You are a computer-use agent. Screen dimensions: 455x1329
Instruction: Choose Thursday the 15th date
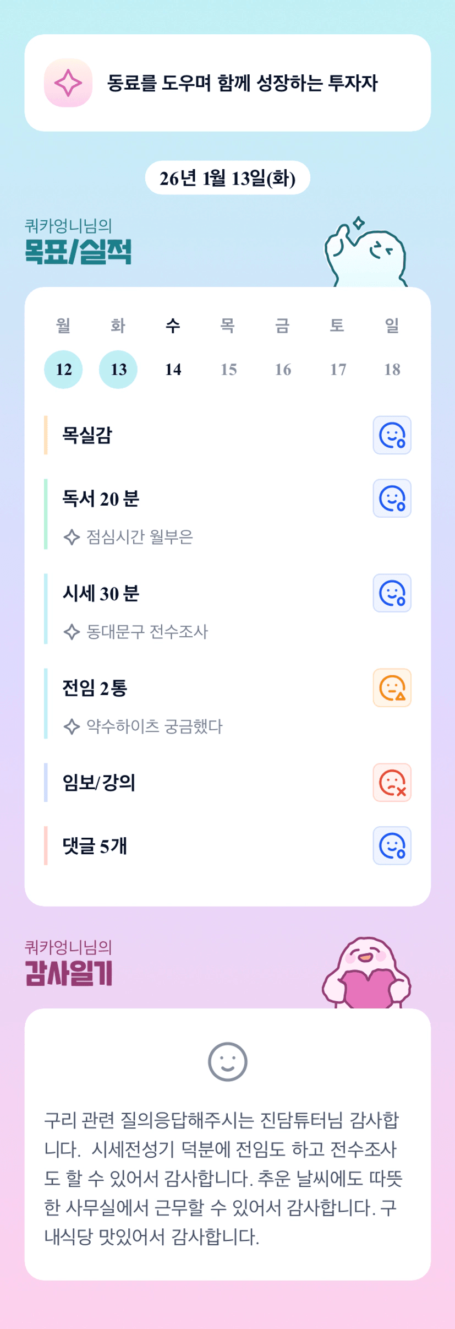tap(228, 369)
